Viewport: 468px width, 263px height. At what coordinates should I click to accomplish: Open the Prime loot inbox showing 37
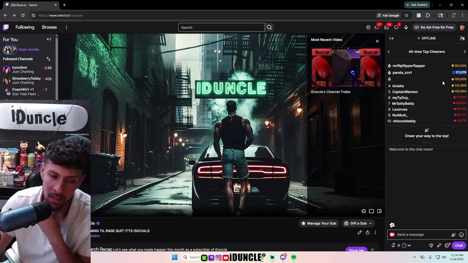pyautogui.click(x=377, y=27)
